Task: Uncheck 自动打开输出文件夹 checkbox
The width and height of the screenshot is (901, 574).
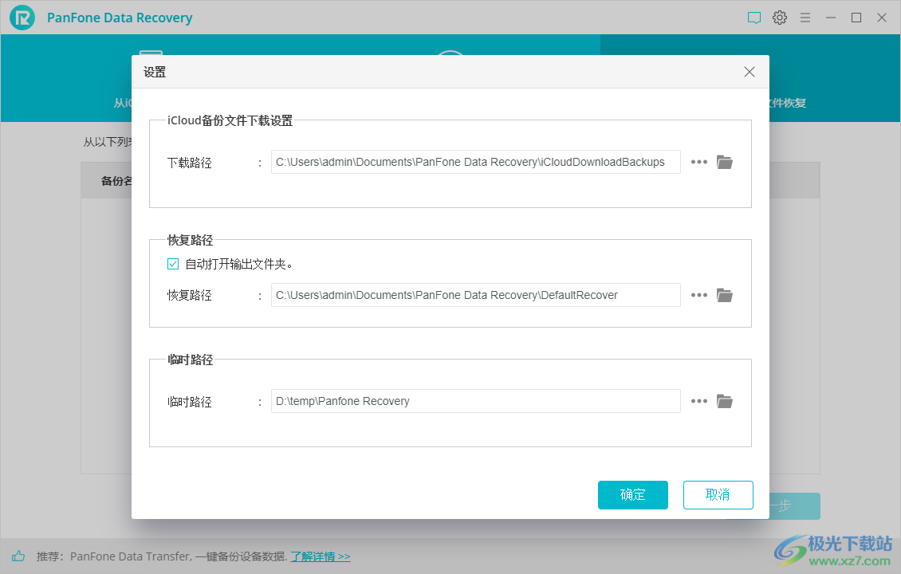Action: click(x=173, y=264)
